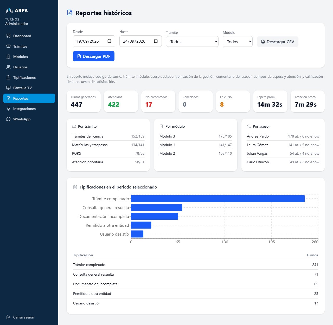Click the Usuarios people icon in sidebar
Screen dimensions: 333x325
(x=8, y=67)
